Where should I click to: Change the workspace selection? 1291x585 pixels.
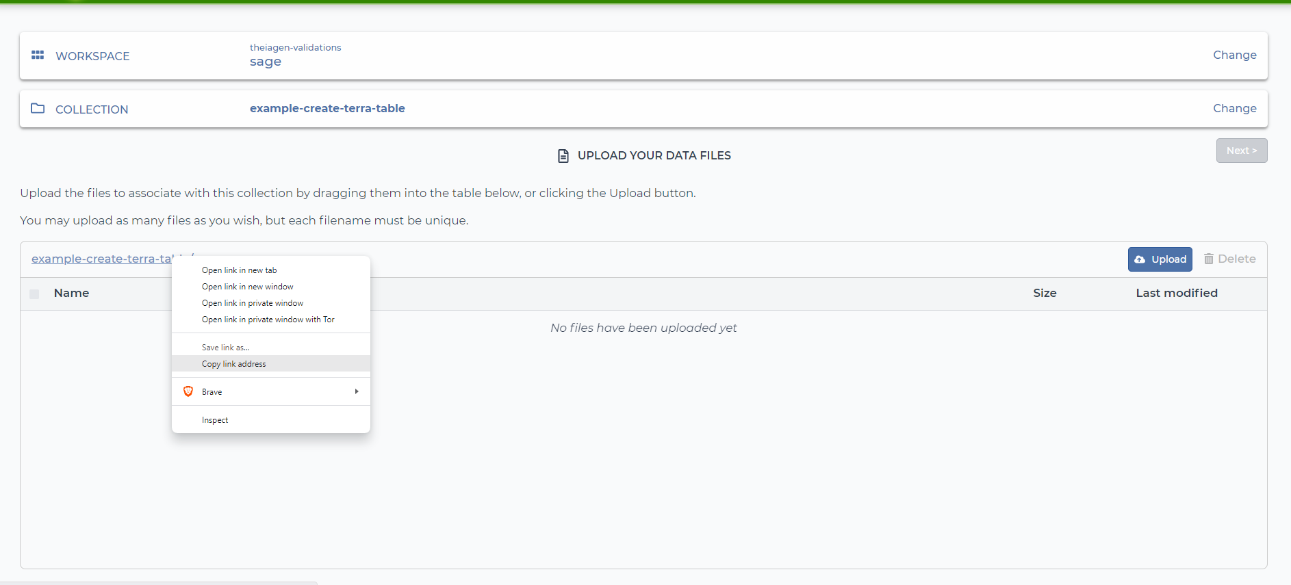coord(1234,55)
